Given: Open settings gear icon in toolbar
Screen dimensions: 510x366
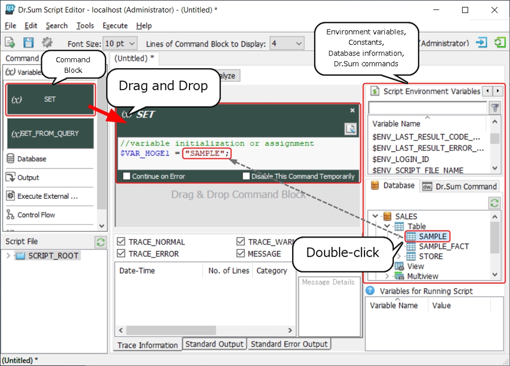Looking at the screenshot, I should (x=47, y=43).
